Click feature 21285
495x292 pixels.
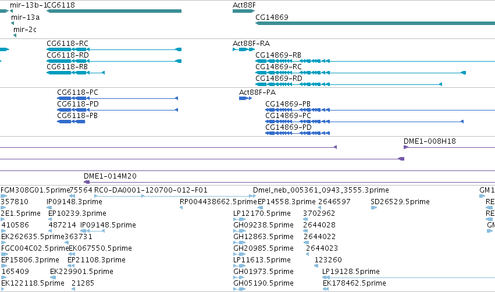(73, 289)
